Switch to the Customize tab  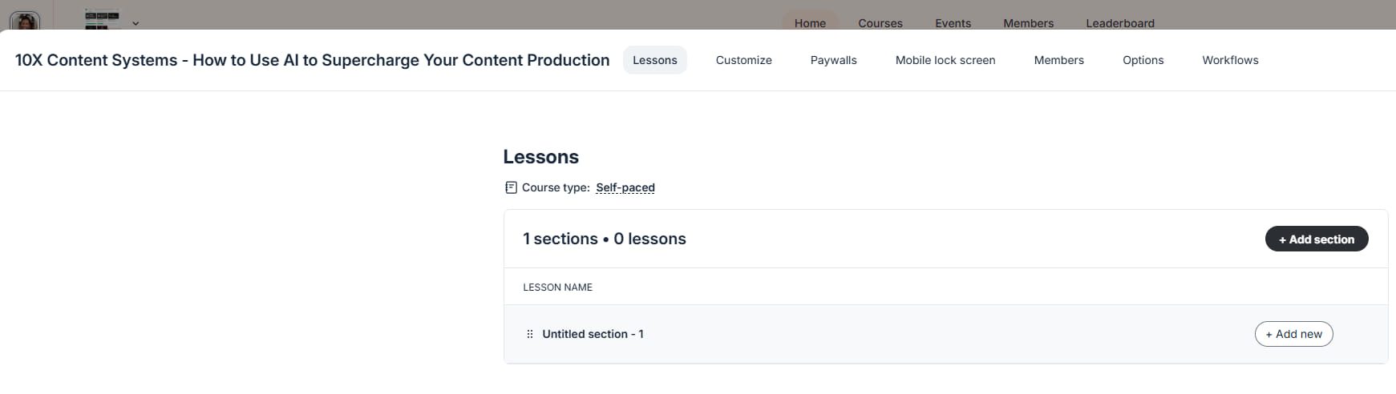pyautogui.click(x=743, y=60)
